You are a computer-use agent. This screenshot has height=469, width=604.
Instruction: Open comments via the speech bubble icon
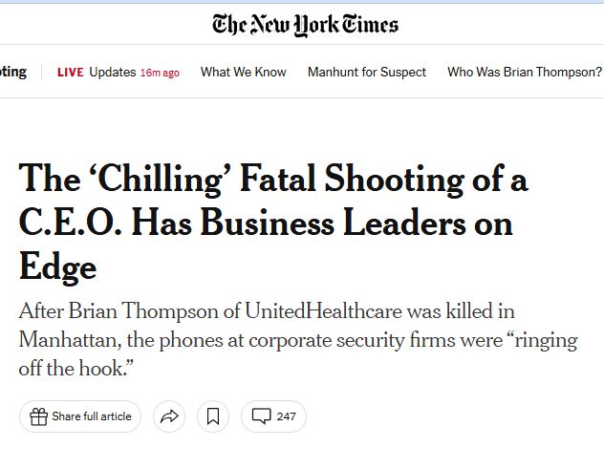tap(261, 416)
